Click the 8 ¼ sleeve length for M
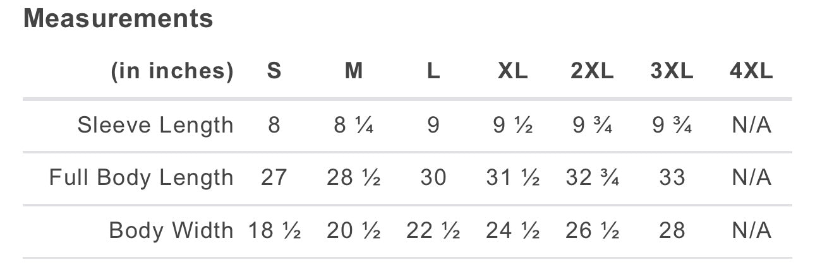The height and width of the screenshot is (279, 815). (354, 125)
